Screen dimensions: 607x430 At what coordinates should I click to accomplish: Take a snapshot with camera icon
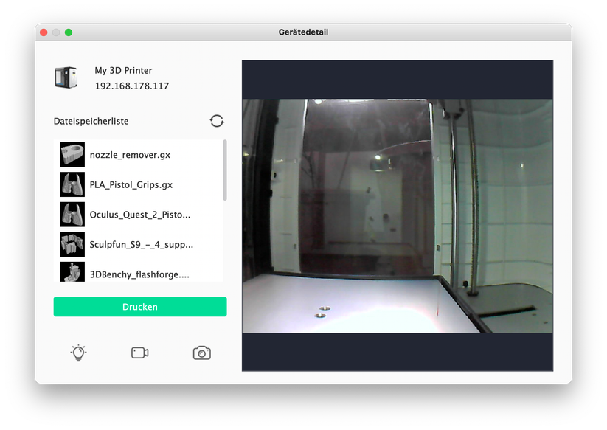pos(201,353)
